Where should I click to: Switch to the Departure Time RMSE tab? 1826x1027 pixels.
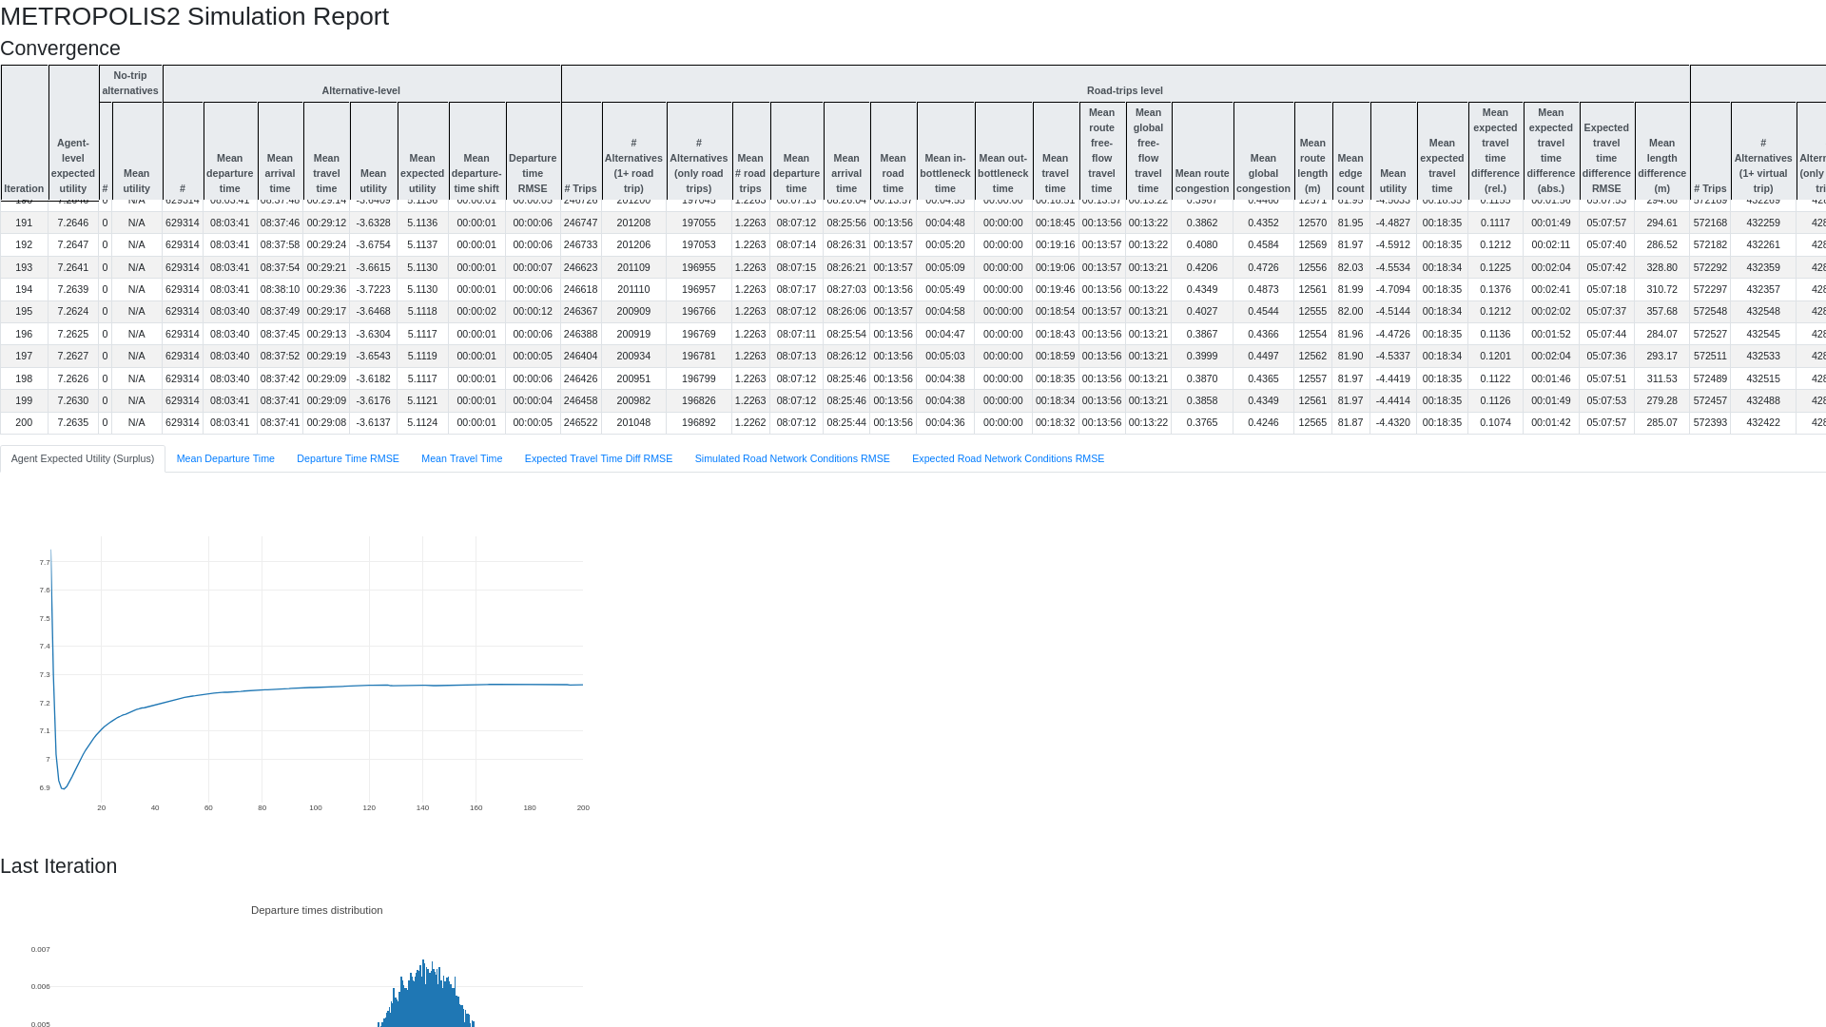(x=348, y=458)
